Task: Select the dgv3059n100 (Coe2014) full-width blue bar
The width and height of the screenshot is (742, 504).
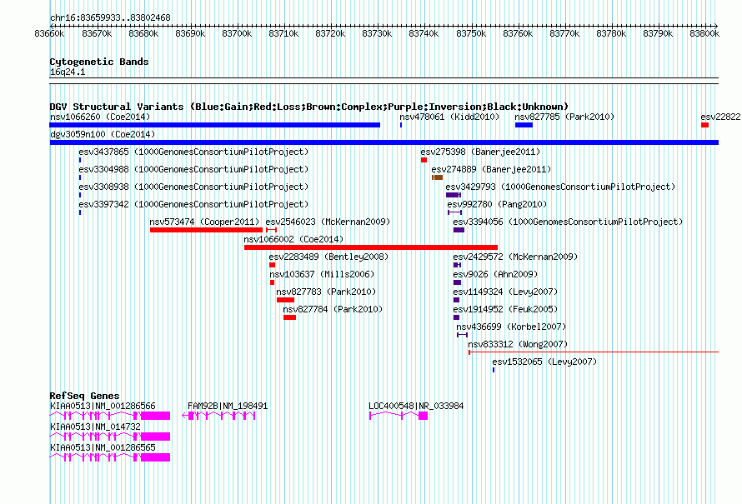Action: [384, 142]
